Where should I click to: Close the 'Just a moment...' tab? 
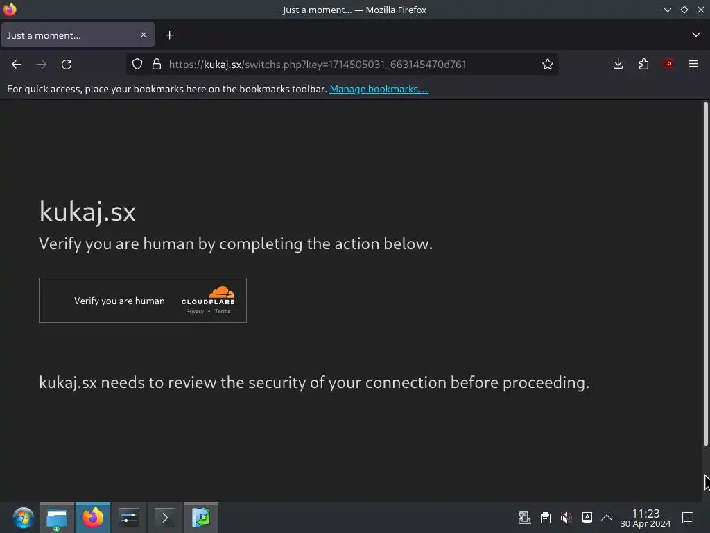pyautogui.click(x=144, y=35)
